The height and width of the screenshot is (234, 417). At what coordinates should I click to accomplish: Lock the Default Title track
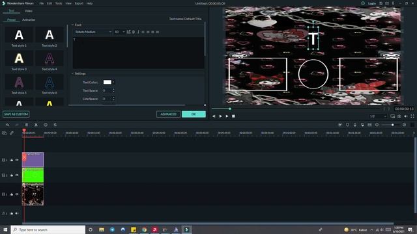pyautogui.click(x=12, y=160)
